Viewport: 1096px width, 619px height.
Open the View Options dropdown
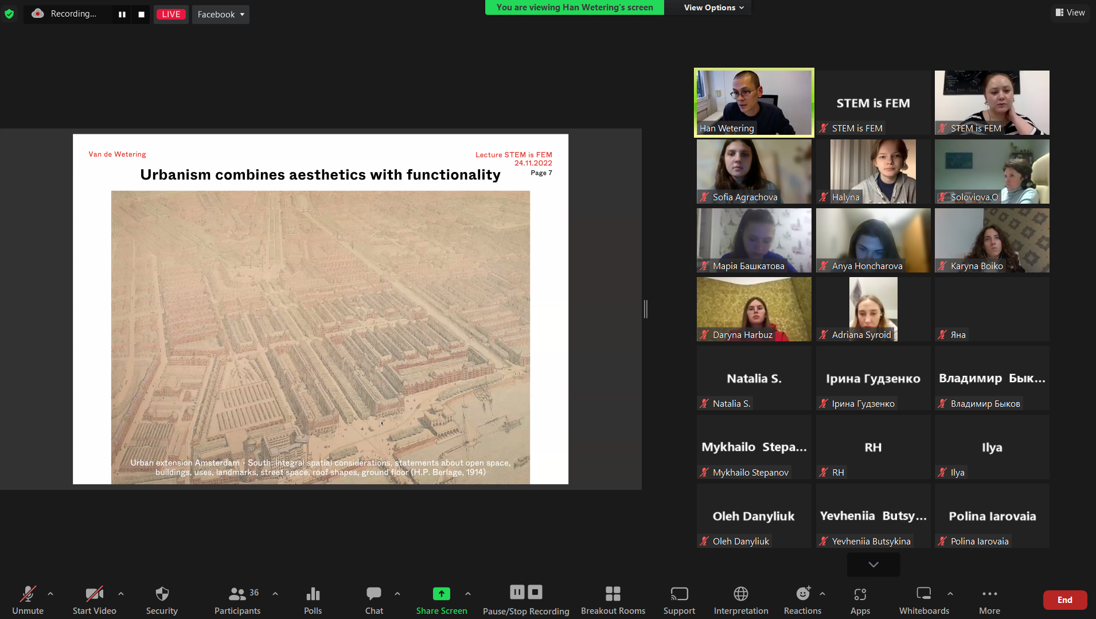713,7
